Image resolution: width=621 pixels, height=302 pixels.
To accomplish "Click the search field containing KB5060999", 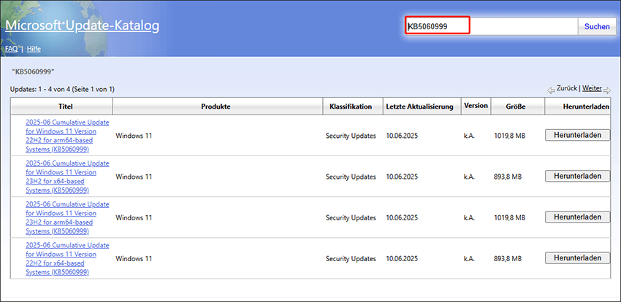I will click(491, 26).
